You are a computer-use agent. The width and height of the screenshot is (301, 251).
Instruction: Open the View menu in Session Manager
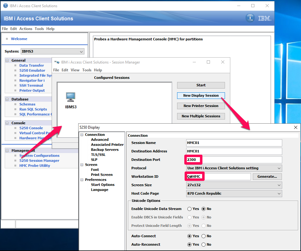[75, 70]
